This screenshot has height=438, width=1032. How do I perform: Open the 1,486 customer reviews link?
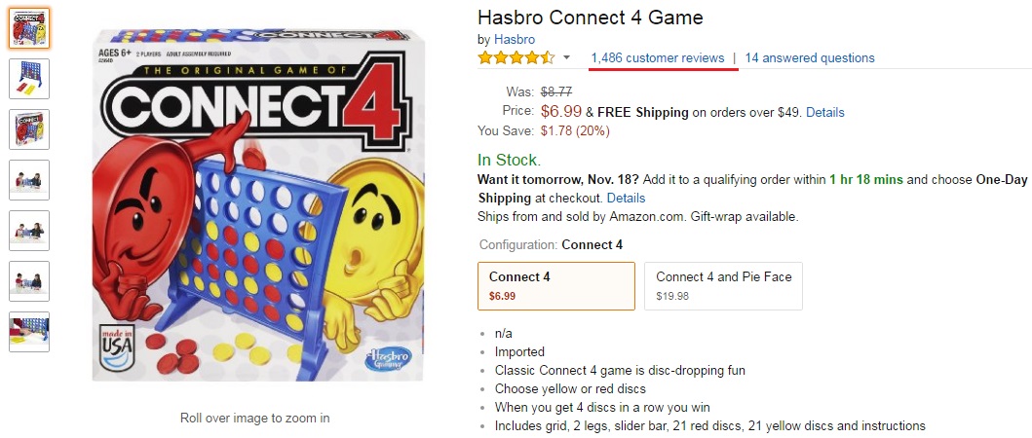pyautogui.click(x=657, y=58)
